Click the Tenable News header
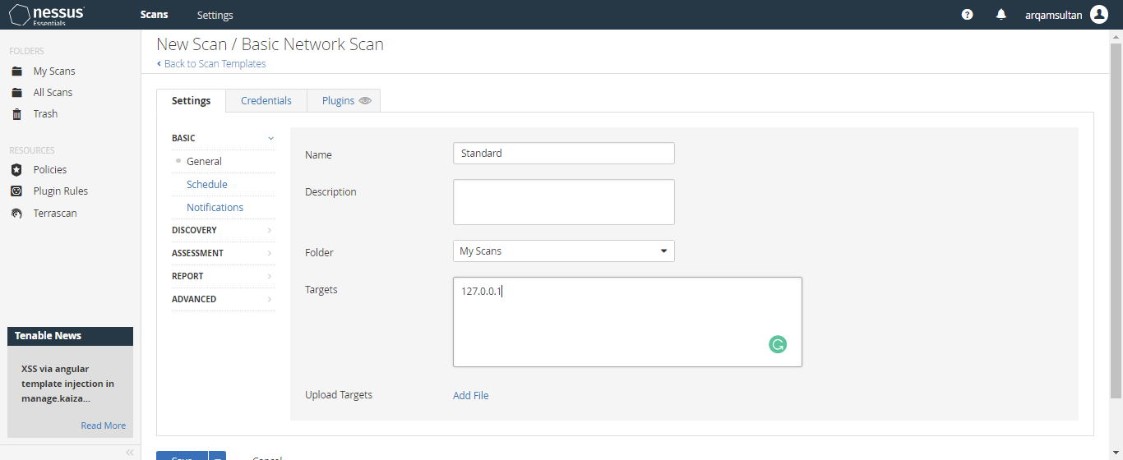 pos(70,336)
